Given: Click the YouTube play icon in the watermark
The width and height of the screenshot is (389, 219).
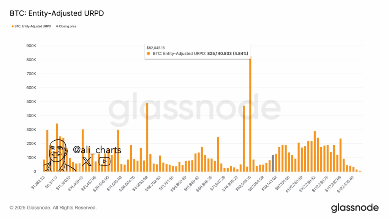Looking at the screenshot, I should [104, 161].
